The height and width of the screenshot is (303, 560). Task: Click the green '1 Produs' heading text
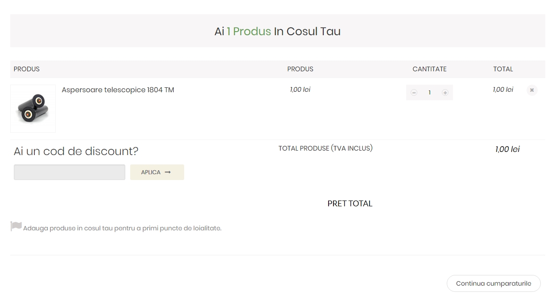(x=249, y=32)
